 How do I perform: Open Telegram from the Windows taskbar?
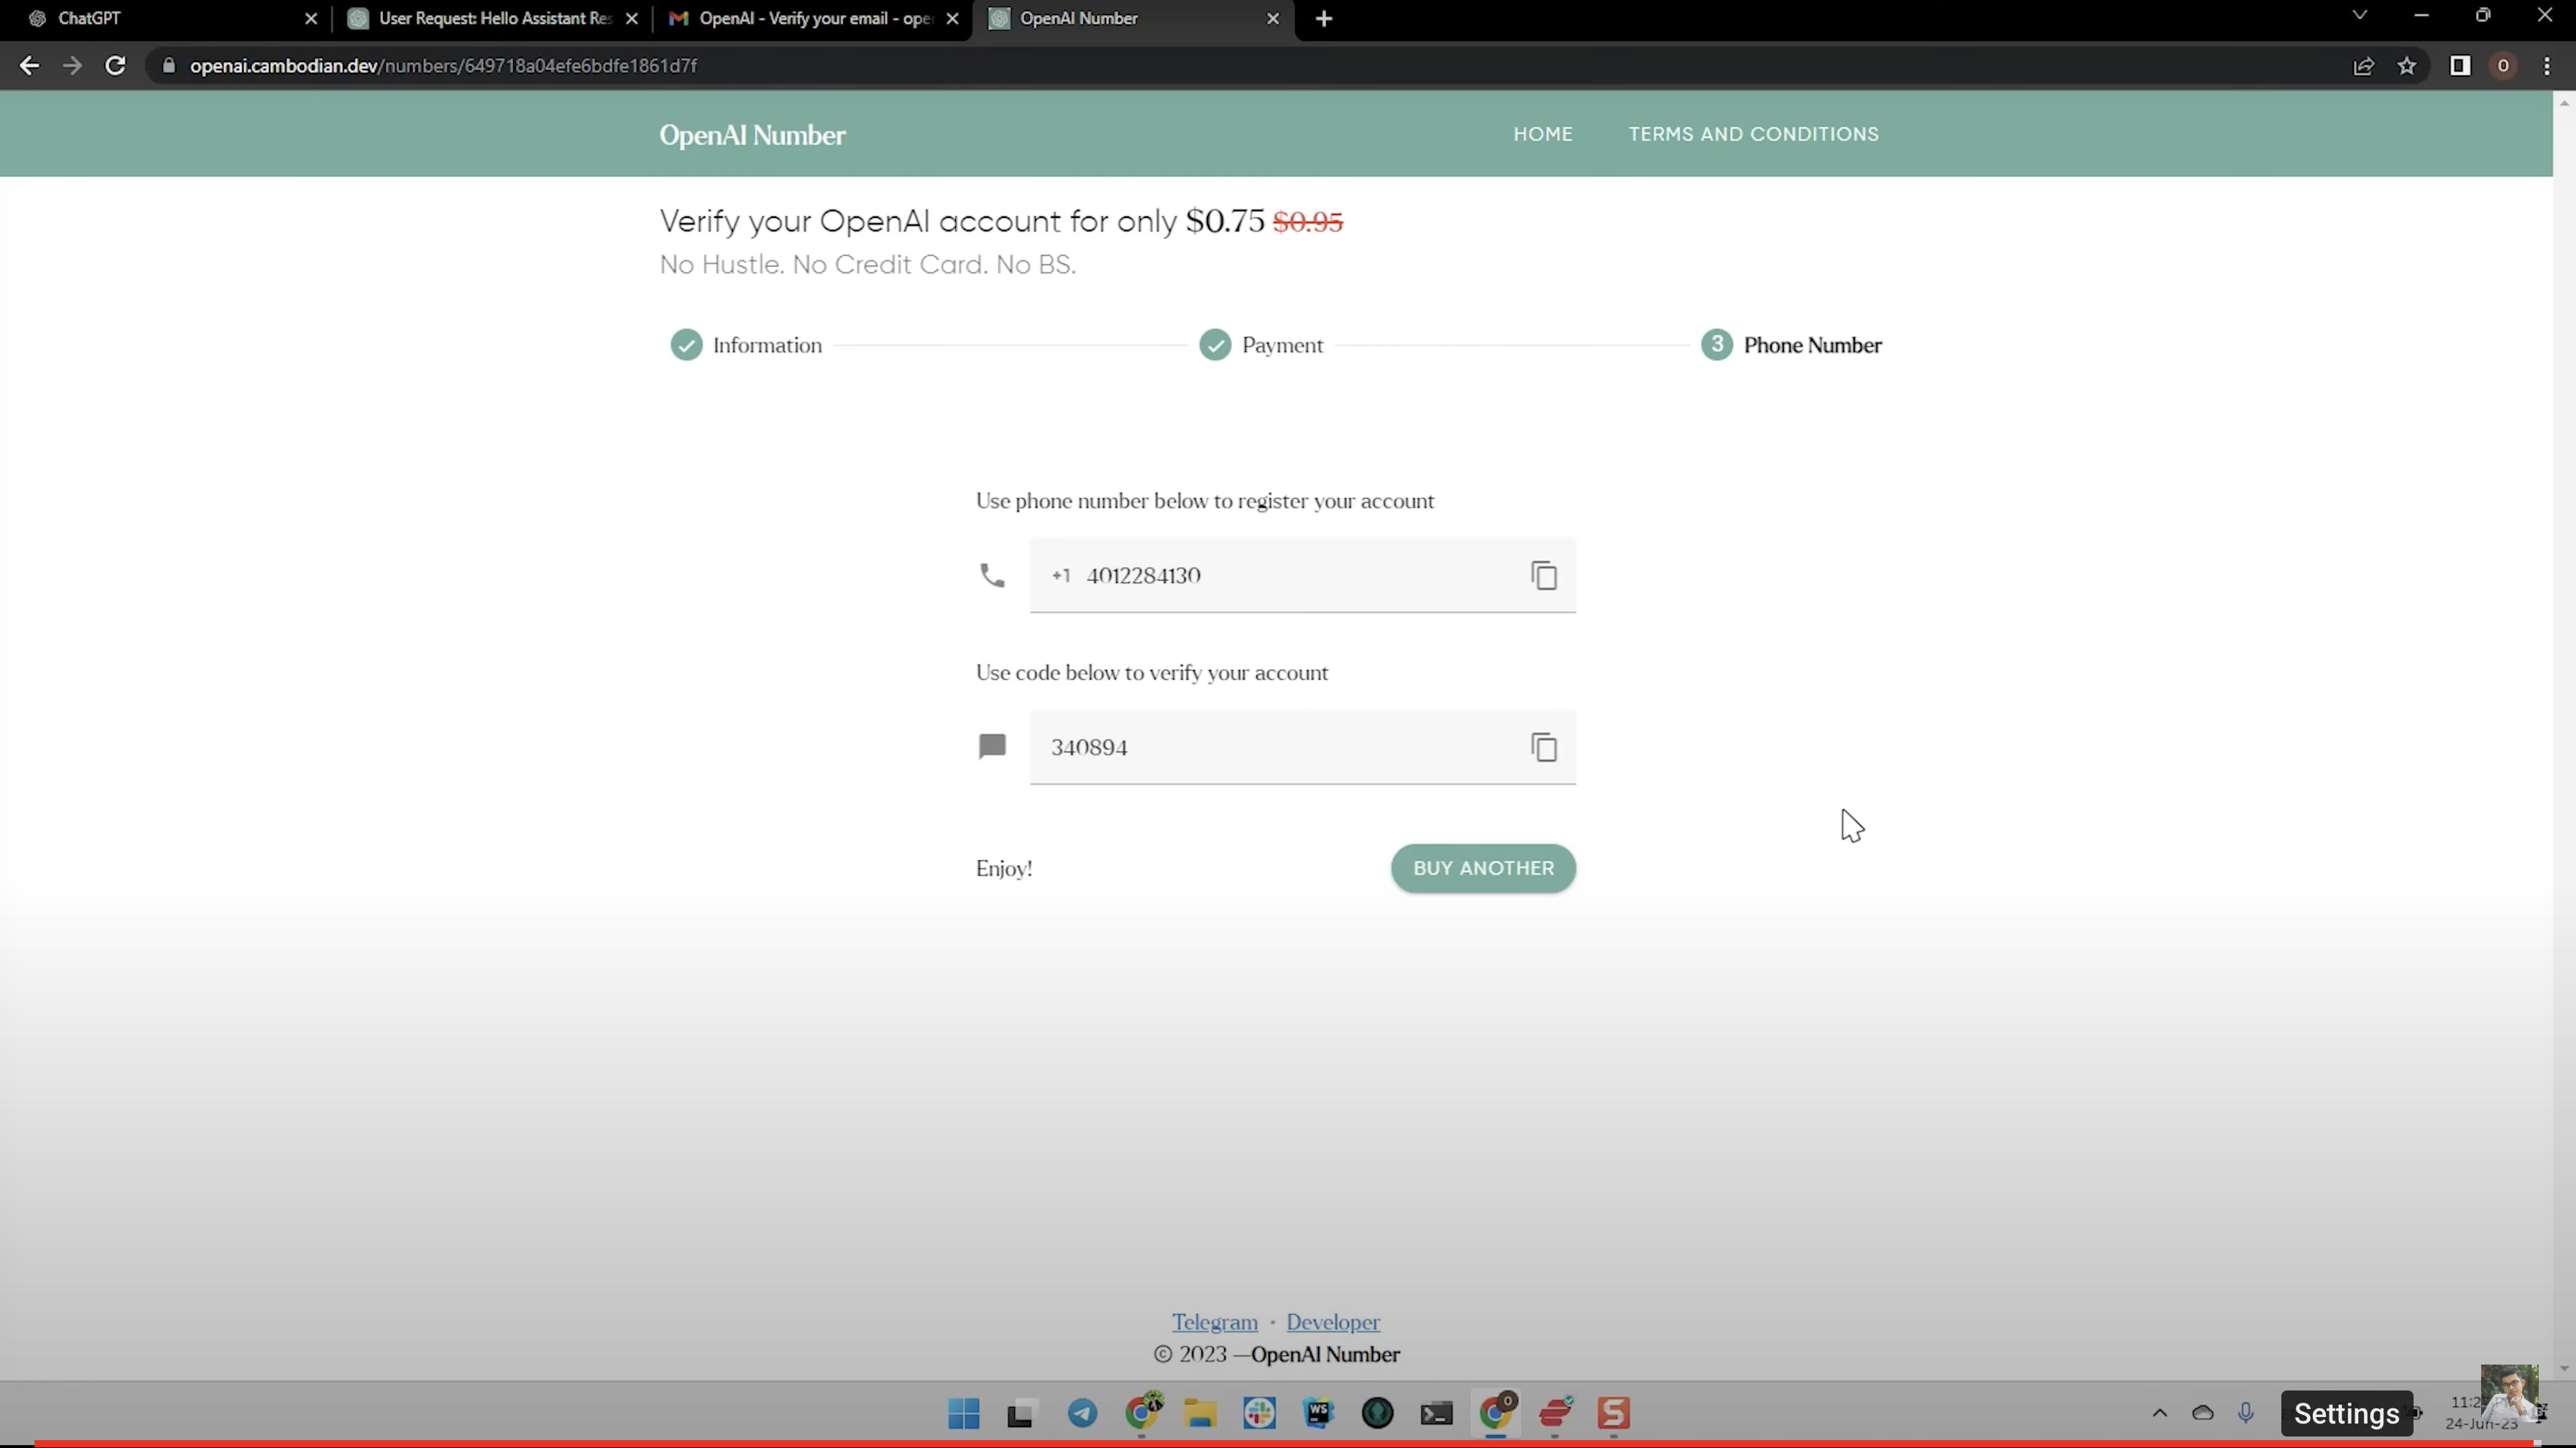[x=1082, y=1413]
